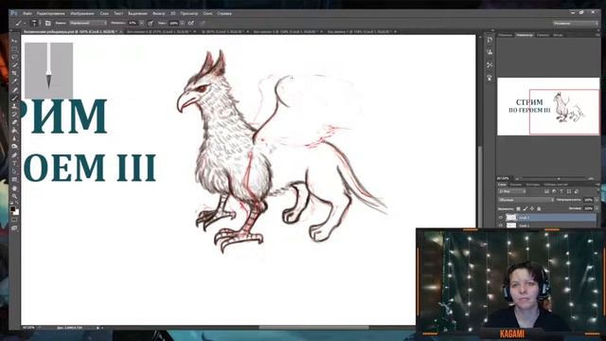The image size is (606, 341).
Task: Select the Pen tool
Action: [14, 154]
